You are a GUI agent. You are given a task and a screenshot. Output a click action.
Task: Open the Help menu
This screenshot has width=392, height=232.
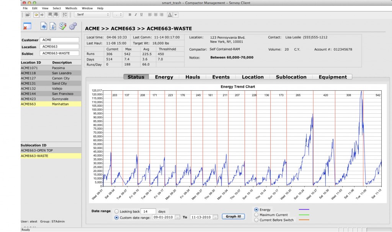pos(100,8)
